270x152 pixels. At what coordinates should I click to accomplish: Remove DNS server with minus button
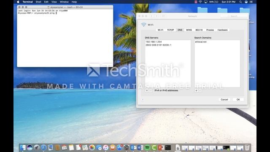click(151, 90)
